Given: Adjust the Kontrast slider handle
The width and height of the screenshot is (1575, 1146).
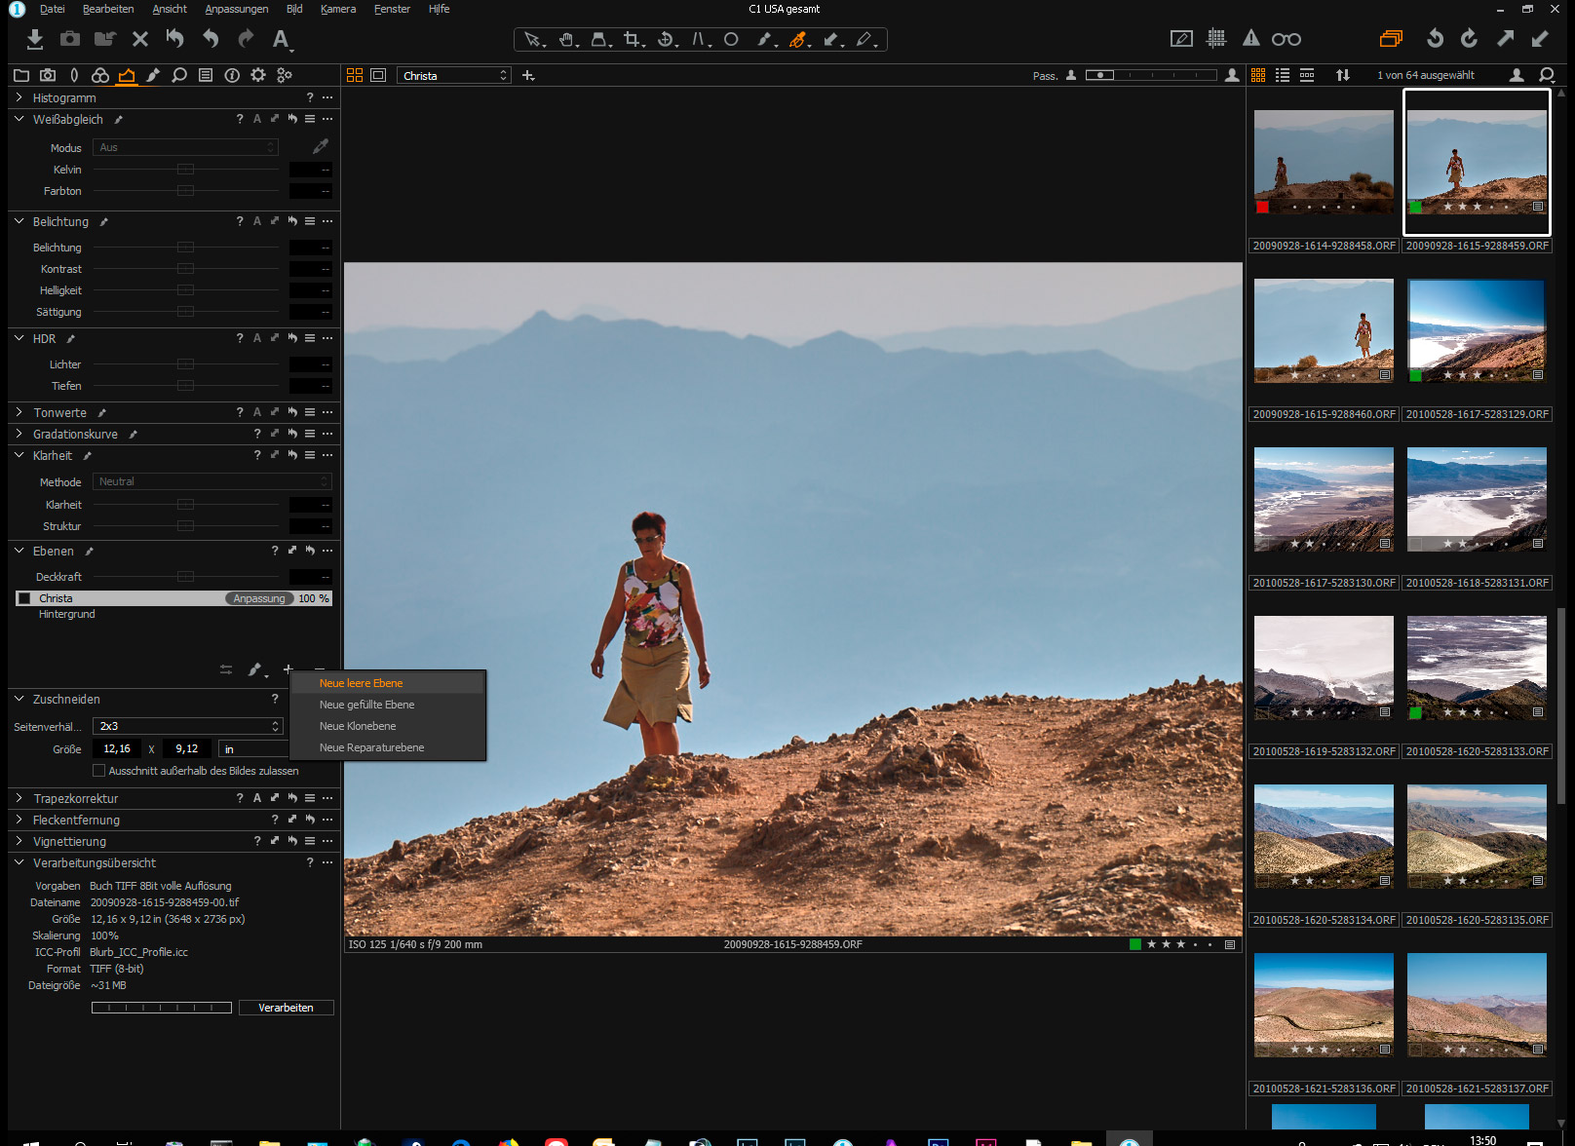Looking at the screenshot, I should pyautogui.click(x=185, y=269).
